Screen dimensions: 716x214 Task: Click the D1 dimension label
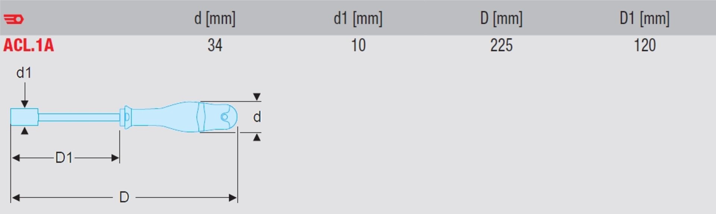[x=64, y=158]
